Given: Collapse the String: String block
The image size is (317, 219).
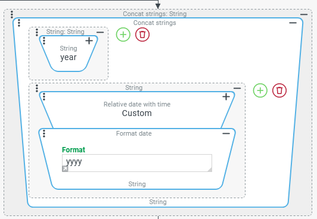Looking at the screenshot, I should (x=100, y=32).
